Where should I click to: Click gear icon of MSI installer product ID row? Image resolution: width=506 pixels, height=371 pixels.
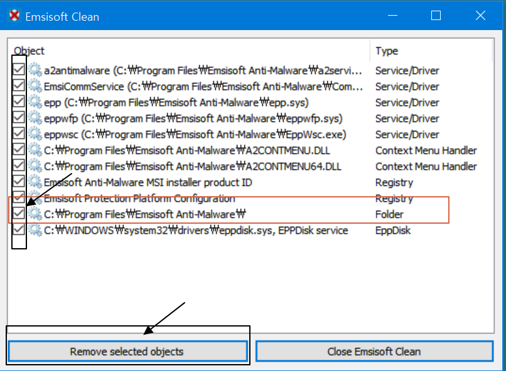click(35, 182)
